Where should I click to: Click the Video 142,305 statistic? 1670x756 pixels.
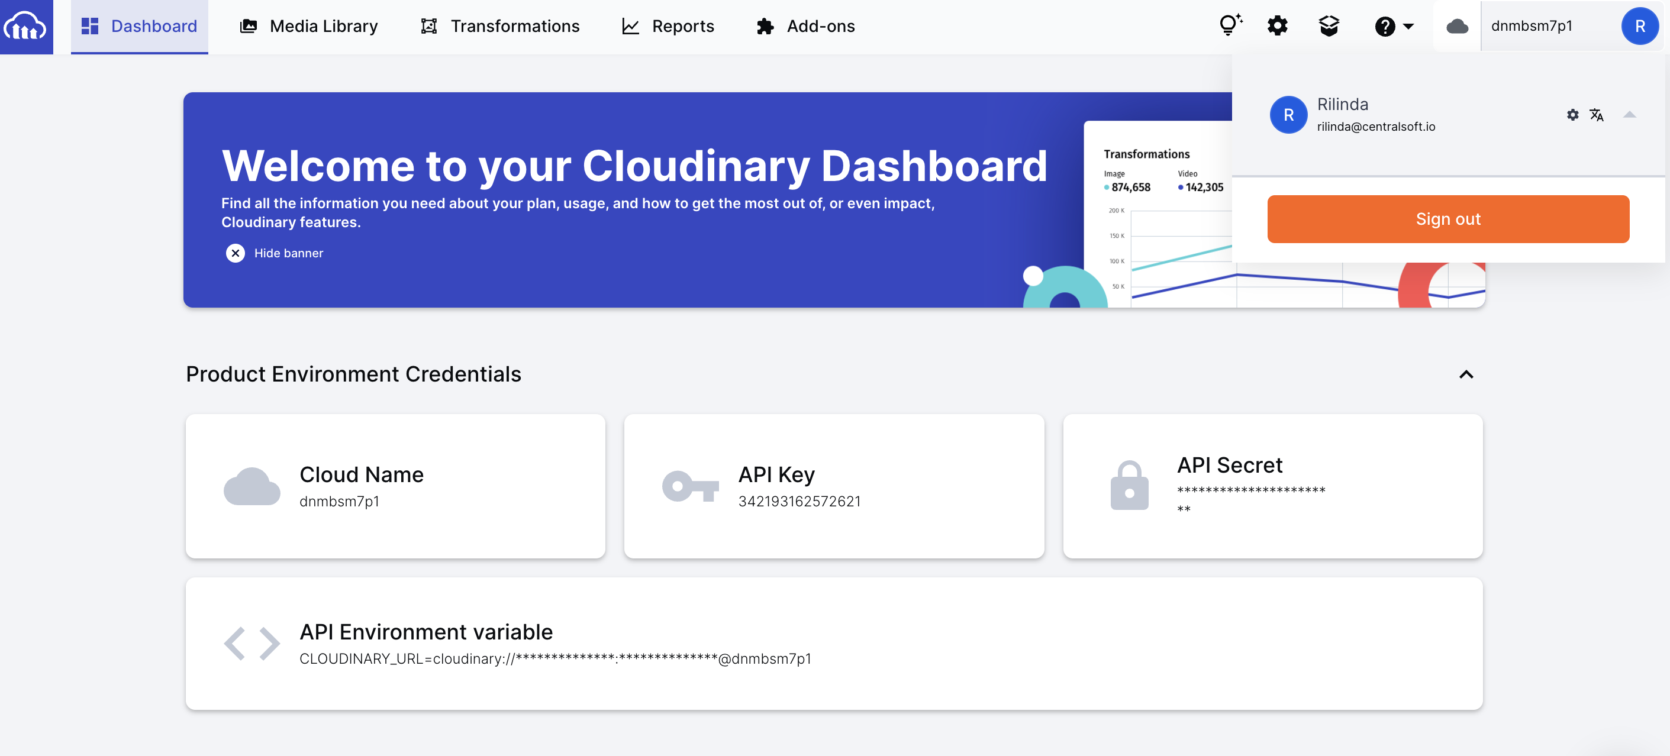(1201, 182)
